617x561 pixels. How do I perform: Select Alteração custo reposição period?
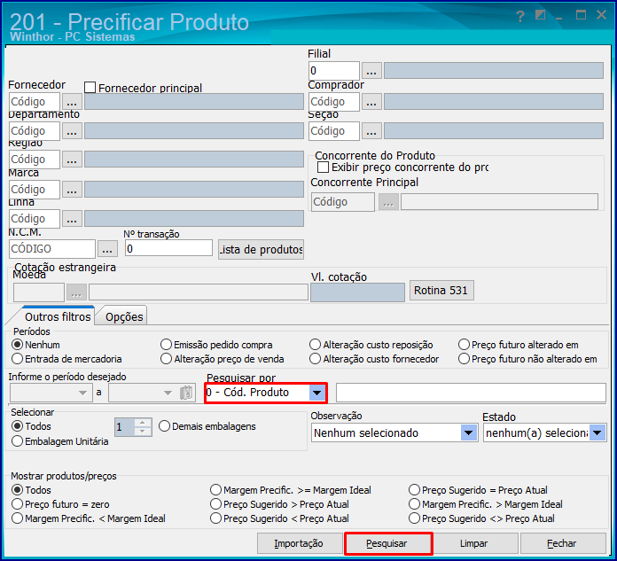click(x=315, y=345)
